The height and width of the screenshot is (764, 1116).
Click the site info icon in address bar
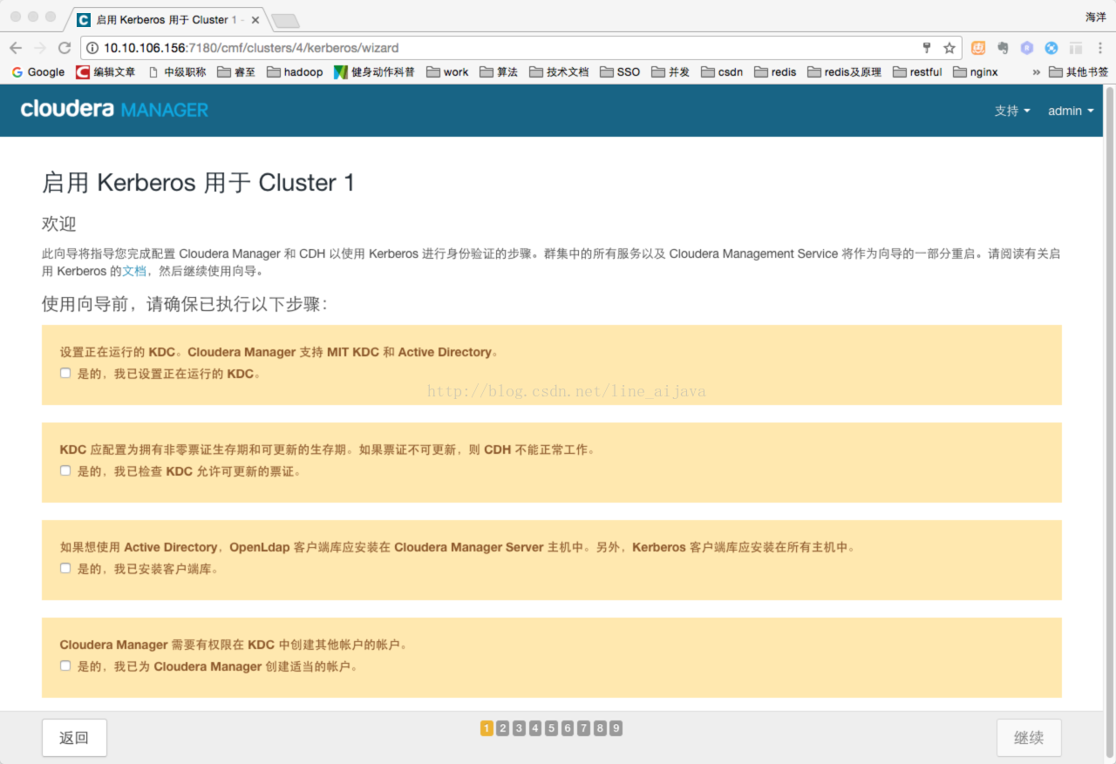(x=92, y=48)
